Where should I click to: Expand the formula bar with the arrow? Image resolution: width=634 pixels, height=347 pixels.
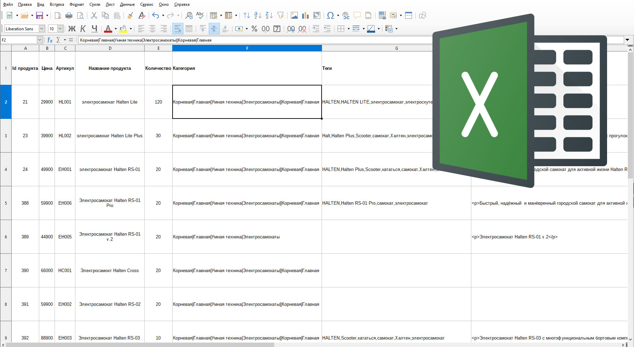coord(627,40)
